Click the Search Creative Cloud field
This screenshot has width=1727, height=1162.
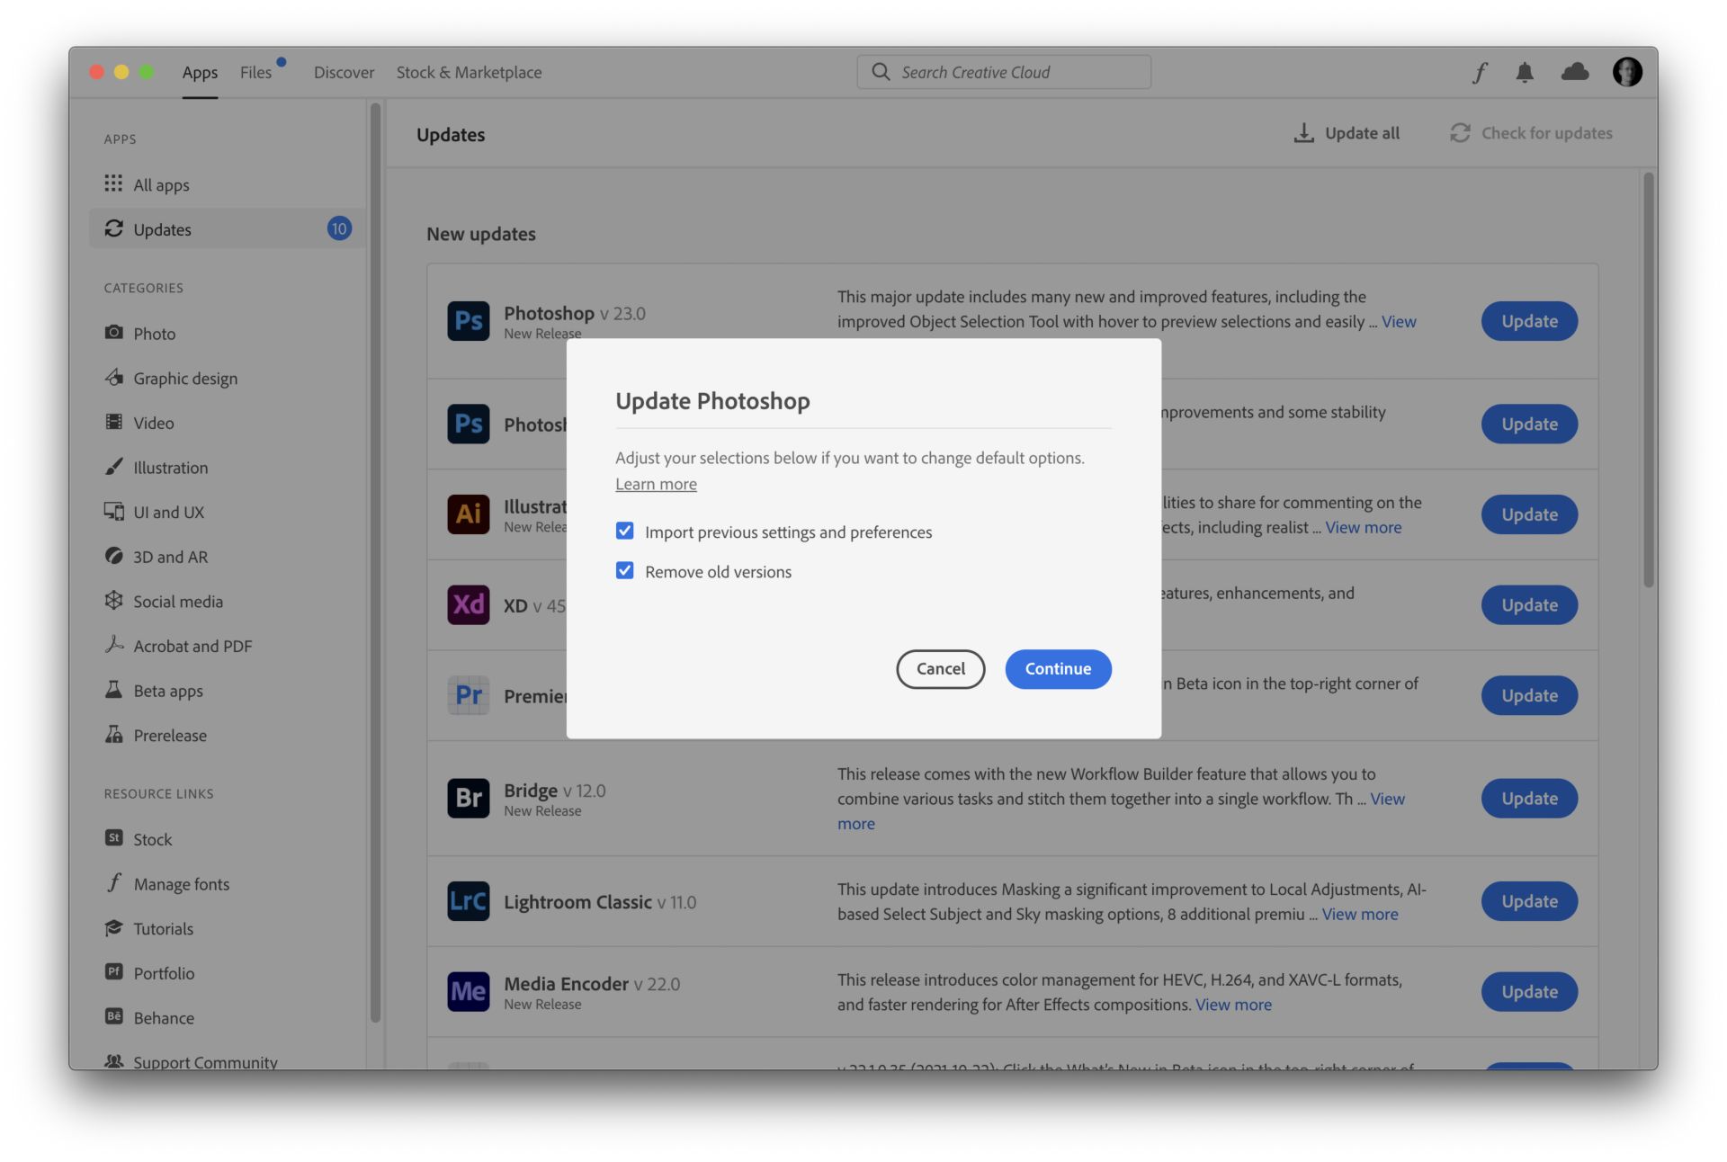click(x=1003, y=72)
